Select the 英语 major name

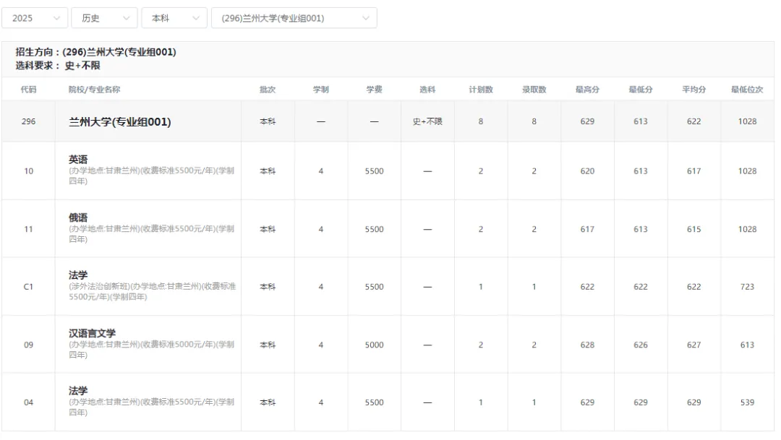[x=78, y=159]
